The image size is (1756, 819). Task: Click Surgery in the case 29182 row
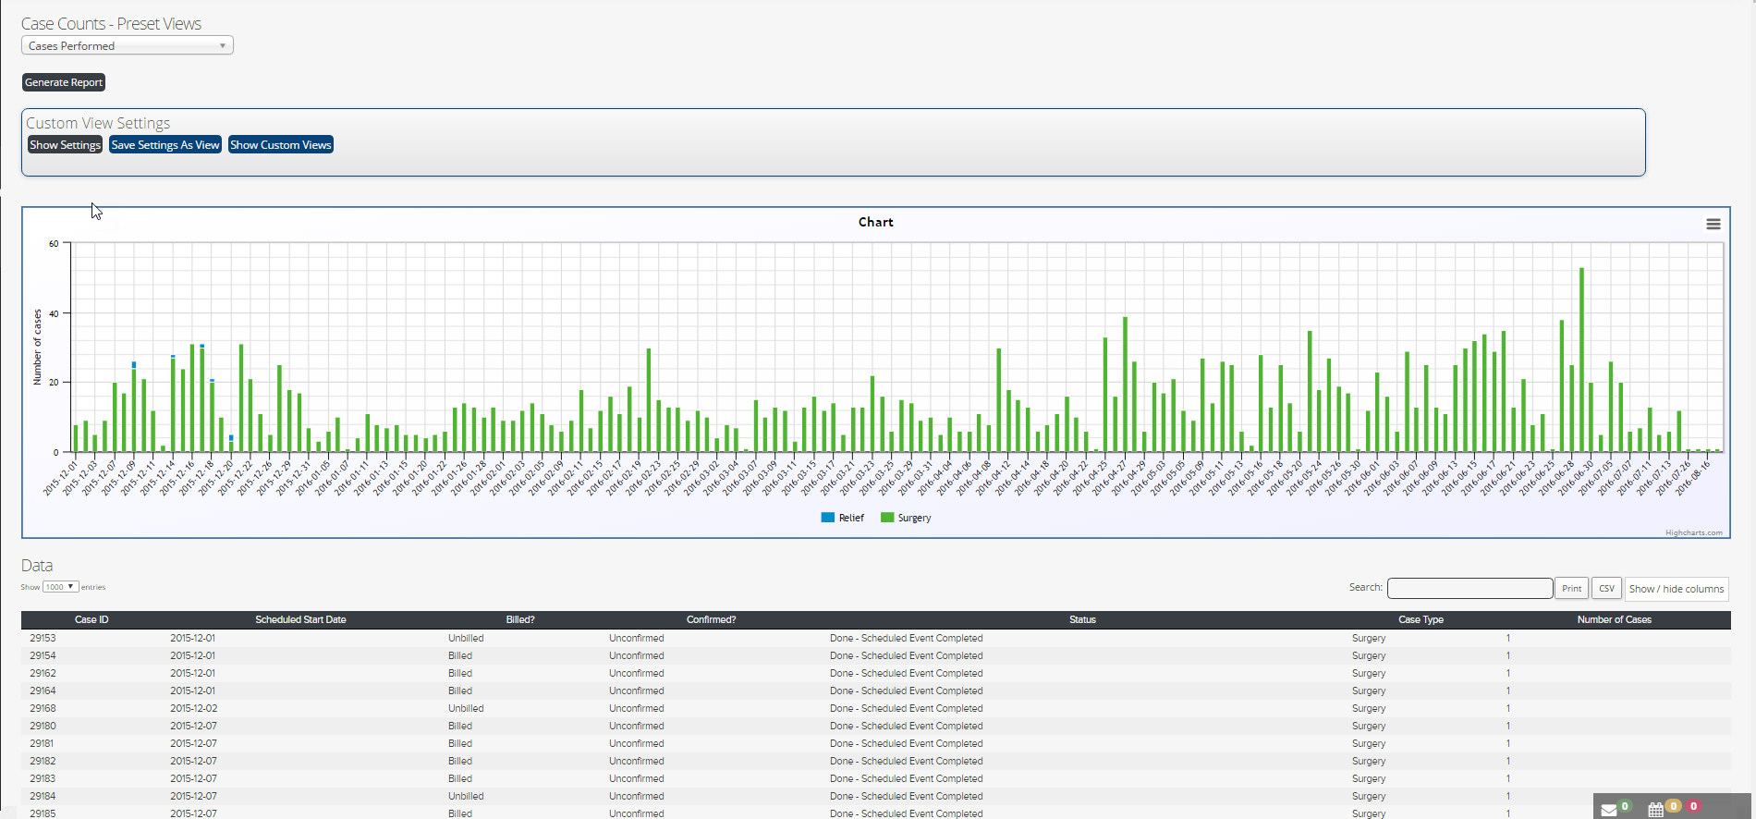[x=1369, y=761]
